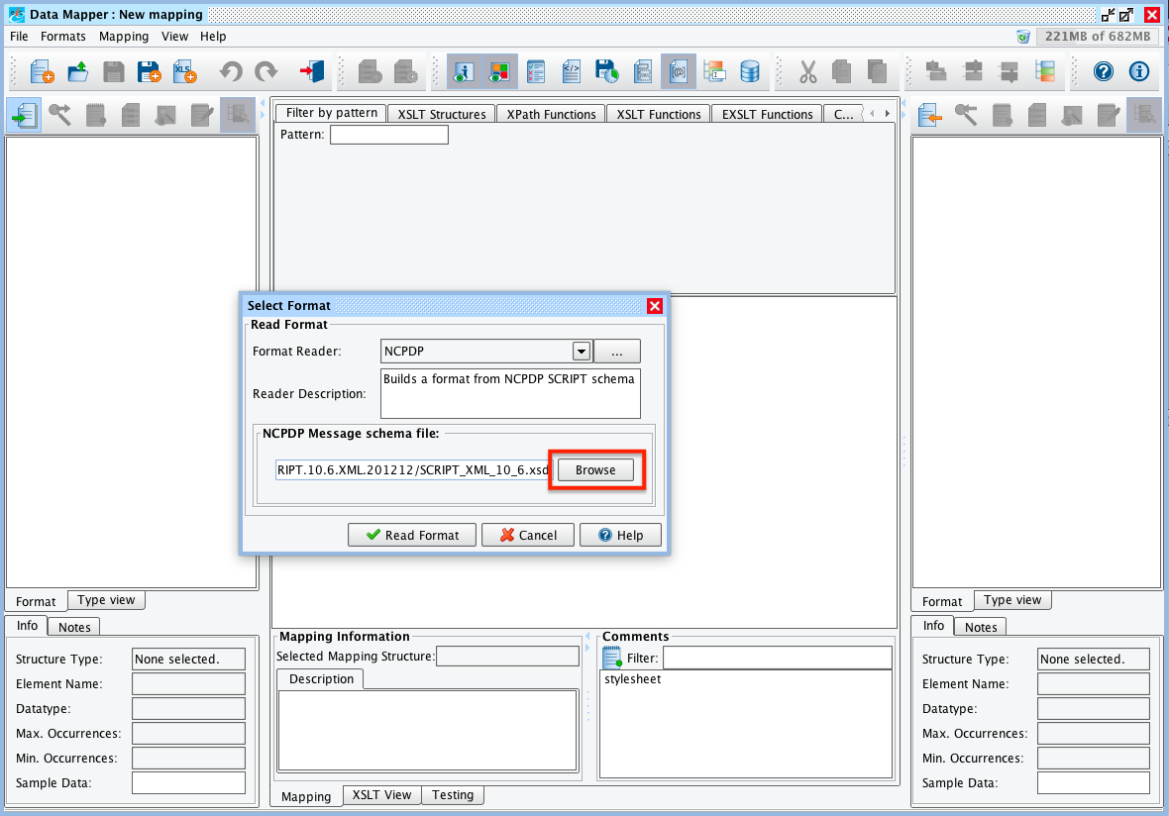Toggle the colored squares visibility icon
Image resolution: width=1169 pixels, height=816 pixels.
tap(498, 71)
